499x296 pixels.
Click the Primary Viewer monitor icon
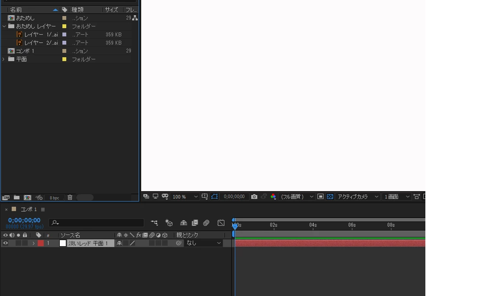tap(156, 196)
